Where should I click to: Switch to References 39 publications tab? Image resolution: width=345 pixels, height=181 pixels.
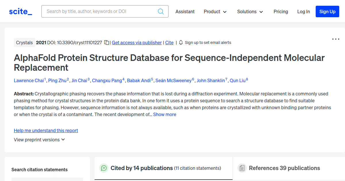click(x=284, y=168)
